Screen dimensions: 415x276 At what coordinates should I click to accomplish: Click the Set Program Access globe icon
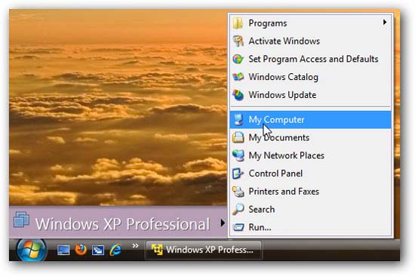tap(238, 59)
